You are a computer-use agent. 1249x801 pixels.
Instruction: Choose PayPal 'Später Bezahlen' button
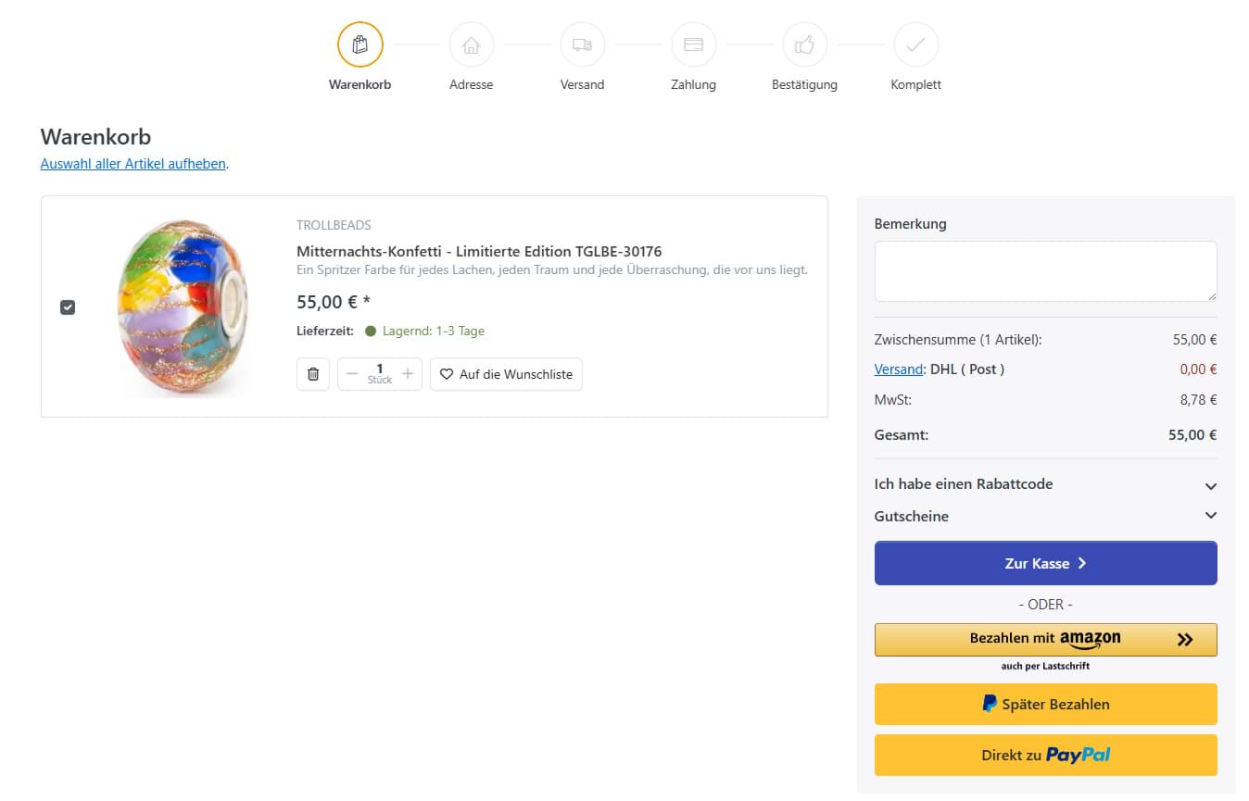[1045, 704]
